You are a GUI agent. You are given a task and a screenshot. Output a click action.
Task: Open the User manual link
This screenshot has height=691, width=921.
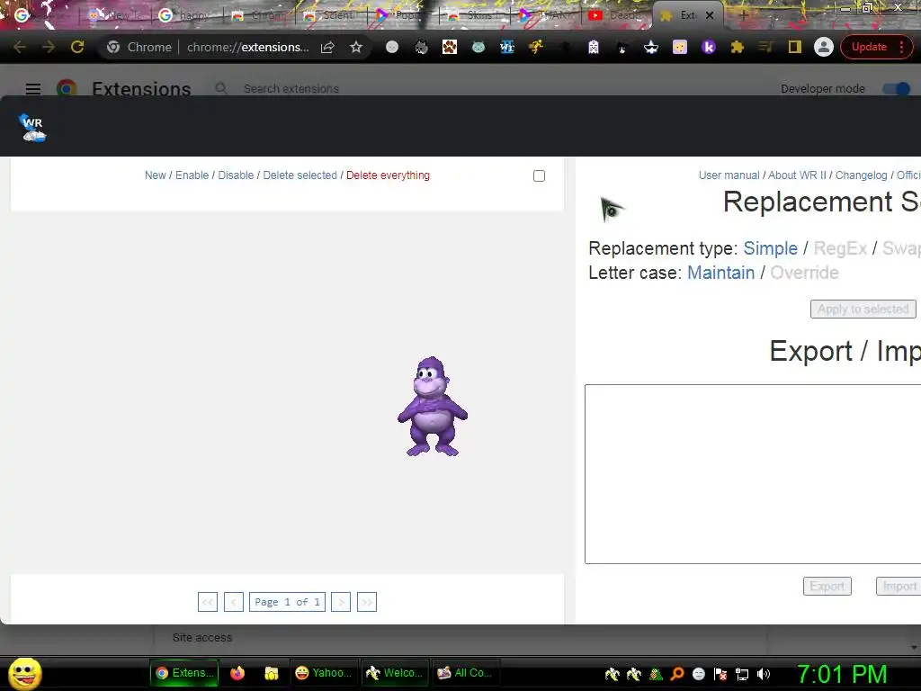(x=729, y=175)
